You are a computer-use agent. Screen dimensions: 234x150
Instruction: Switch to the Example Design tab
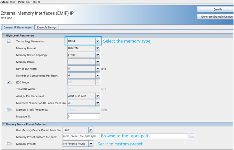47,28
